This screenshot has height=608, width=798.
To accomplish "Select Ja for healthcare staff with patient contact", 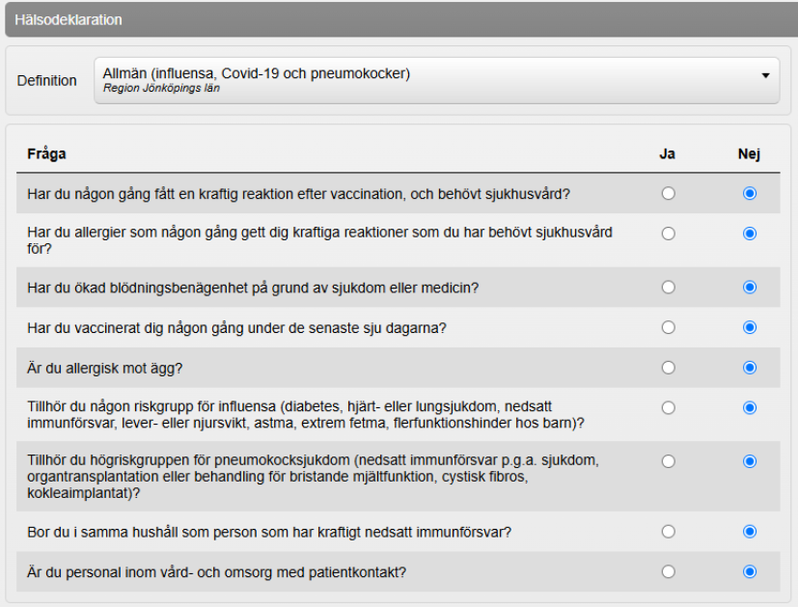I will click(668, 572).
